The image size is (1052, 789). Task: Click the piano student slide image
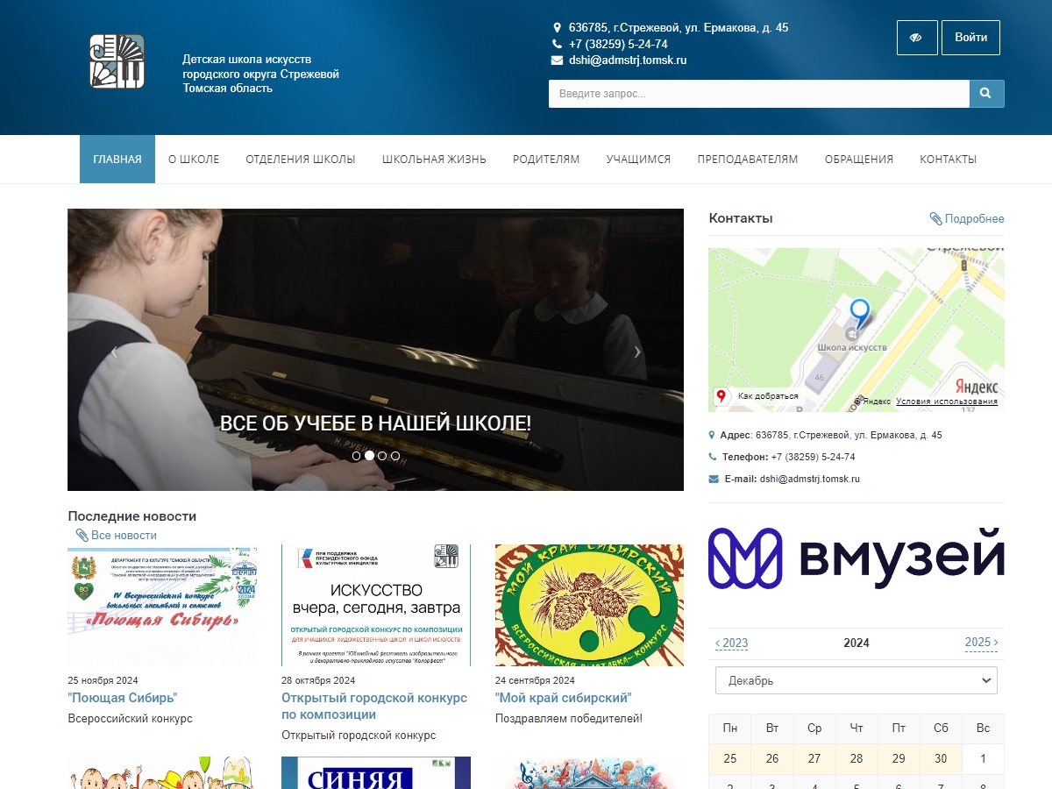375,350
